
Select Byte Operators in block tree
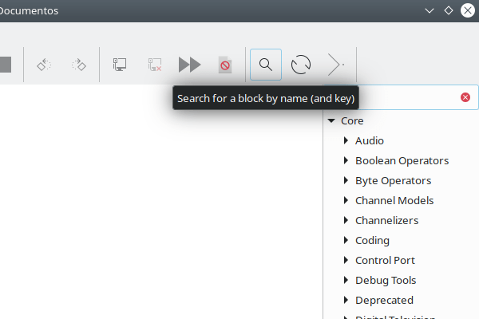click(x=393, y=181)
